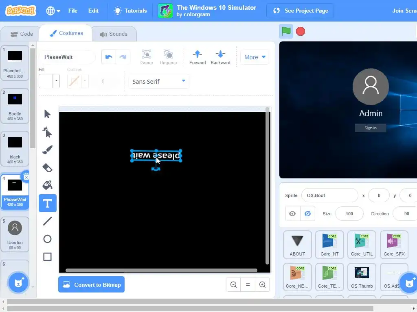Select the Fill bucket tool
Screen dimensions: 417x312
[x=47, y=185]
